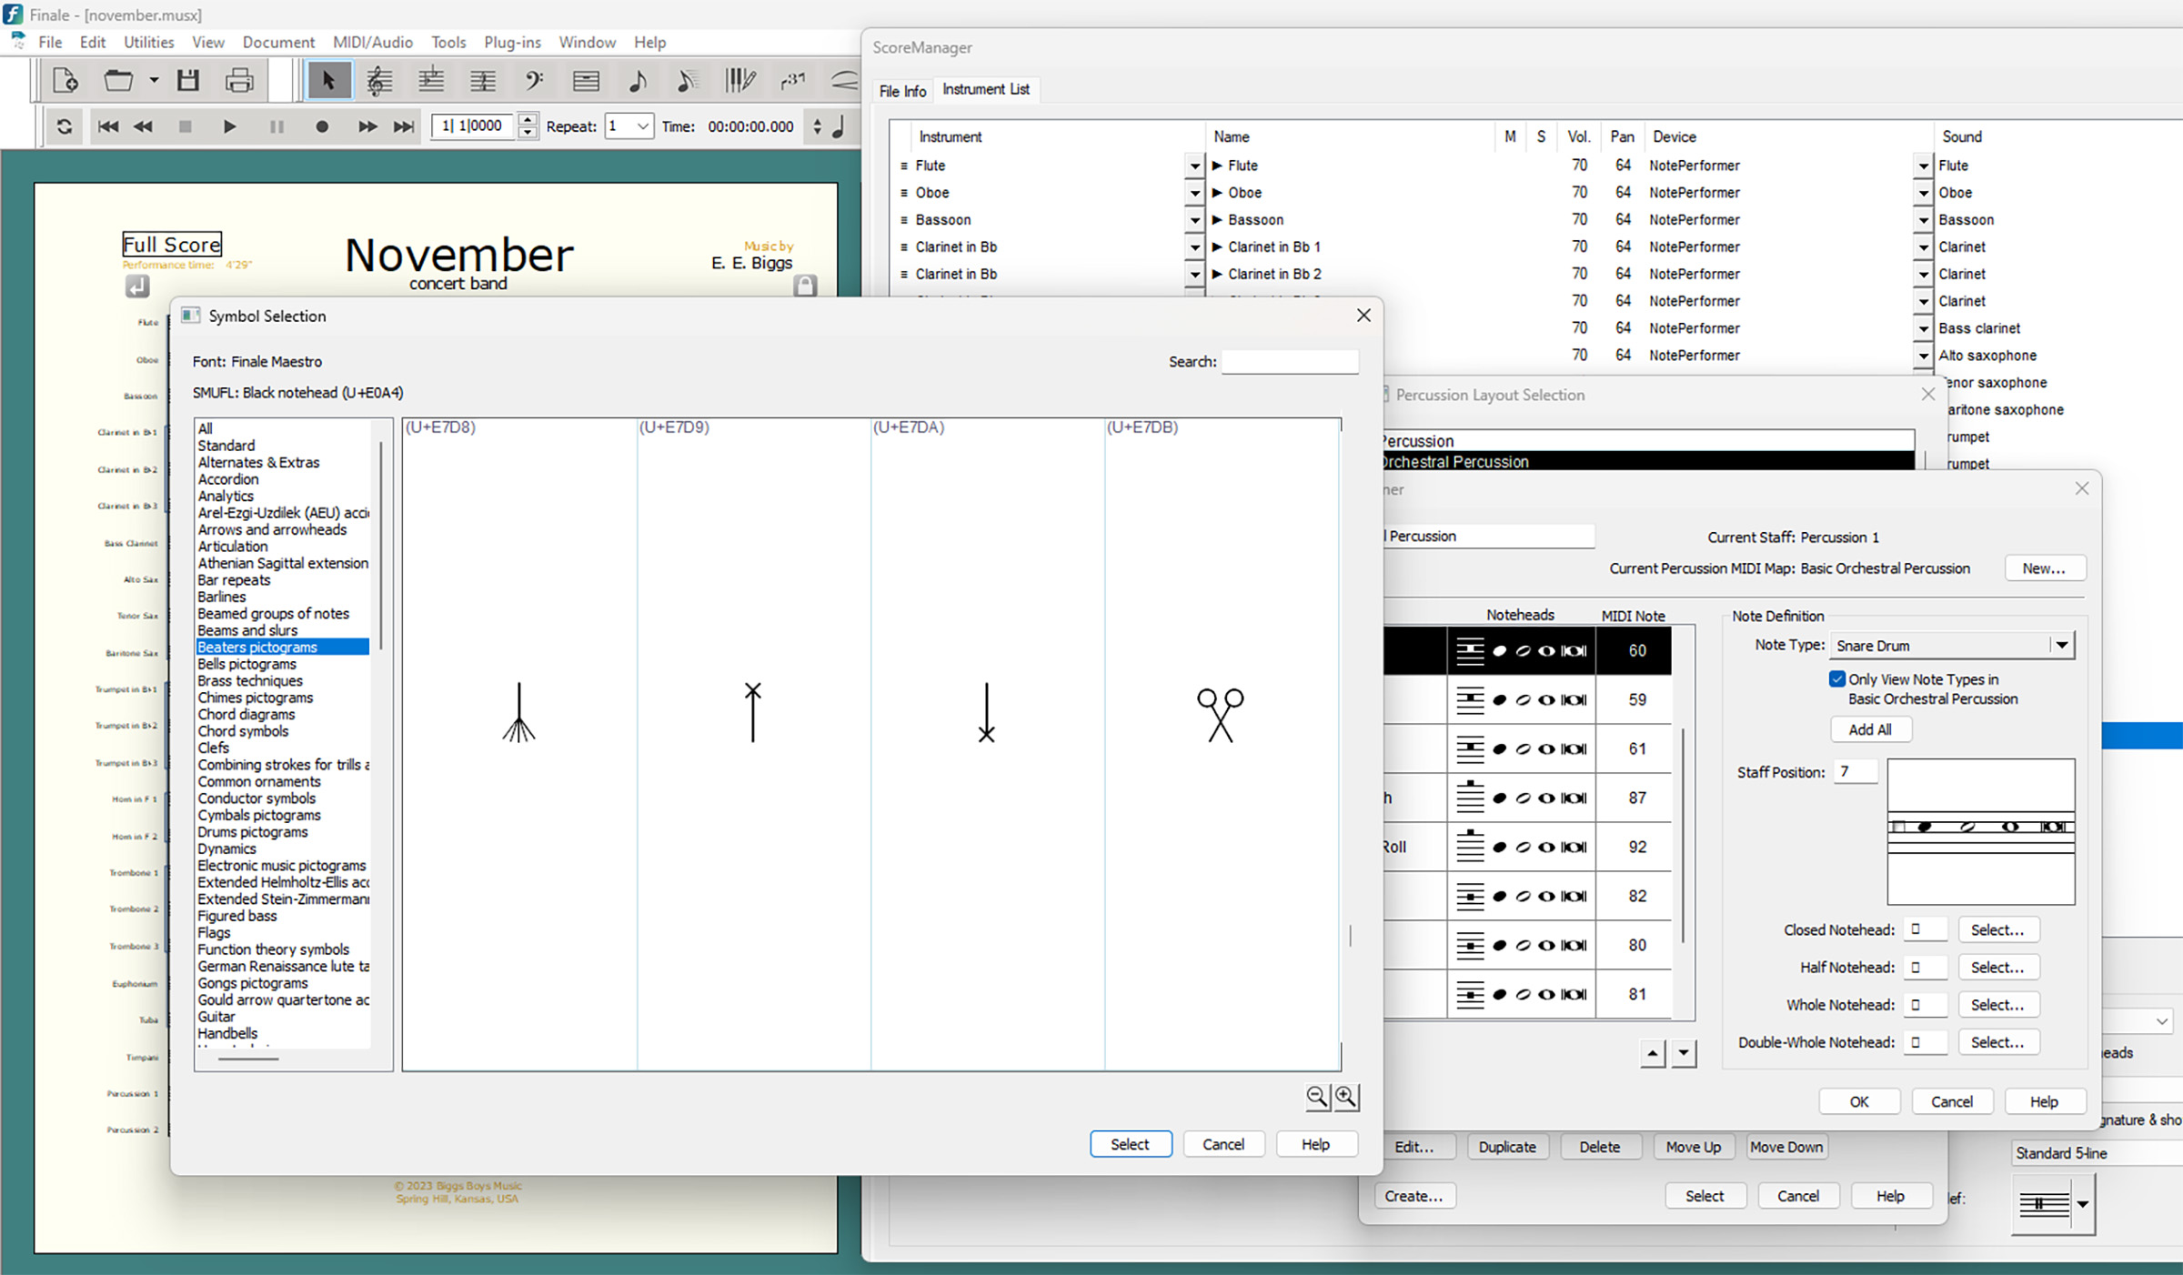The width and height of the screenshot is (2183, 1275).
Task: Choose the HyperScribe piano keys tool
Action: 739,81
